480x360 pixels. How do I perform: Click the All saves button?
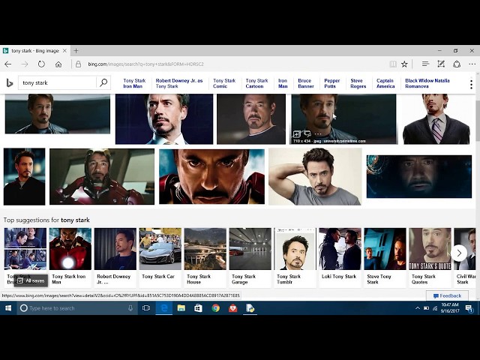tap(31, 280)
